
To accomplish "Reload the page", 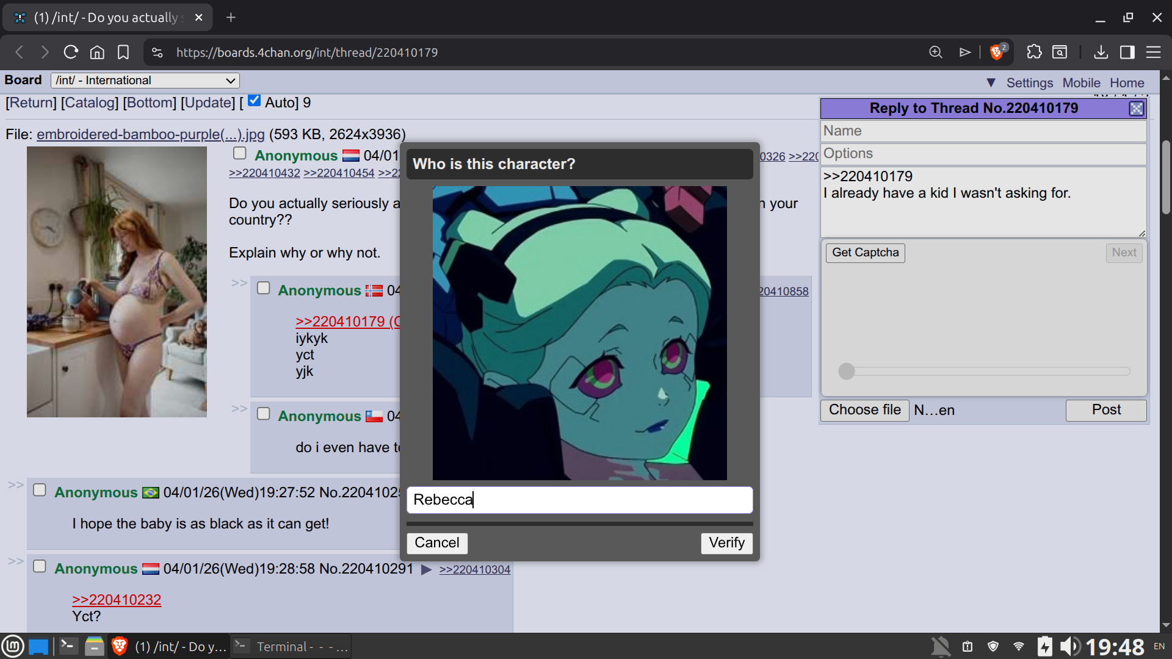I will 71,52.
